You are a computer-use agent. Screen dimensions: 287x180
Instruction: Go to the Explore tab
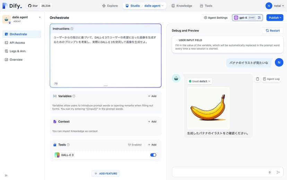[x=110, y=6]
